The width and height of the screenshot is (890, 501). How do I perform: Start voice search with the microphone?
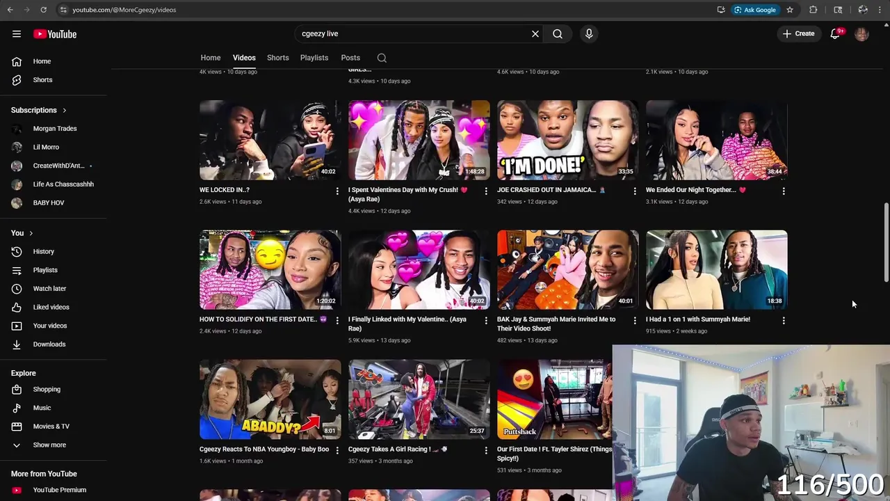pos(589,33)
